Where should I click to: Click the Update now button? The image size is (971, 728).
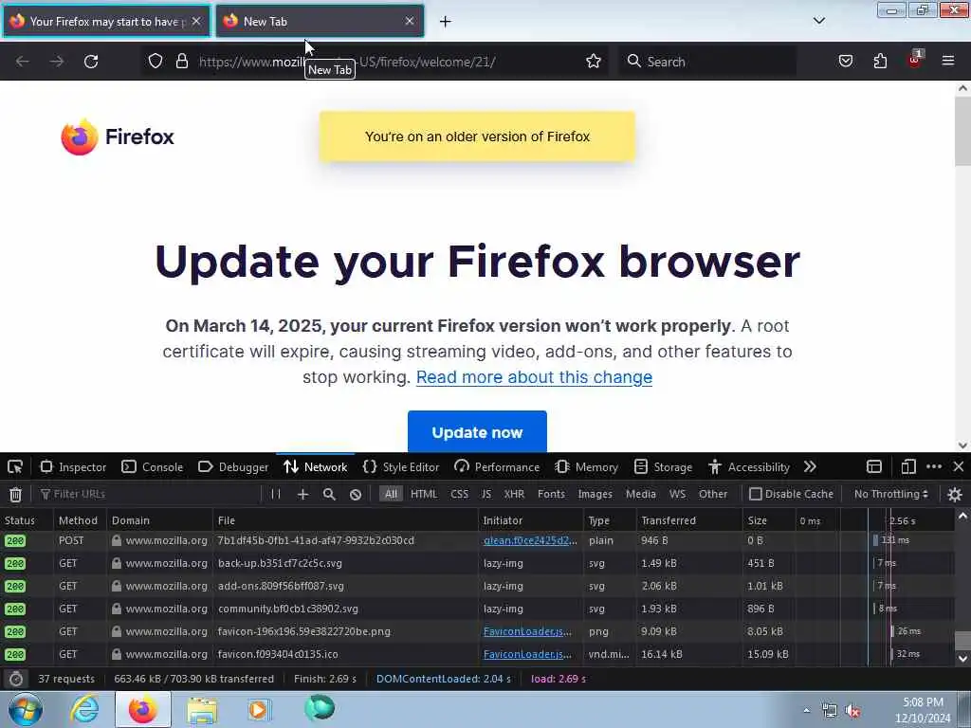[477, 431]
